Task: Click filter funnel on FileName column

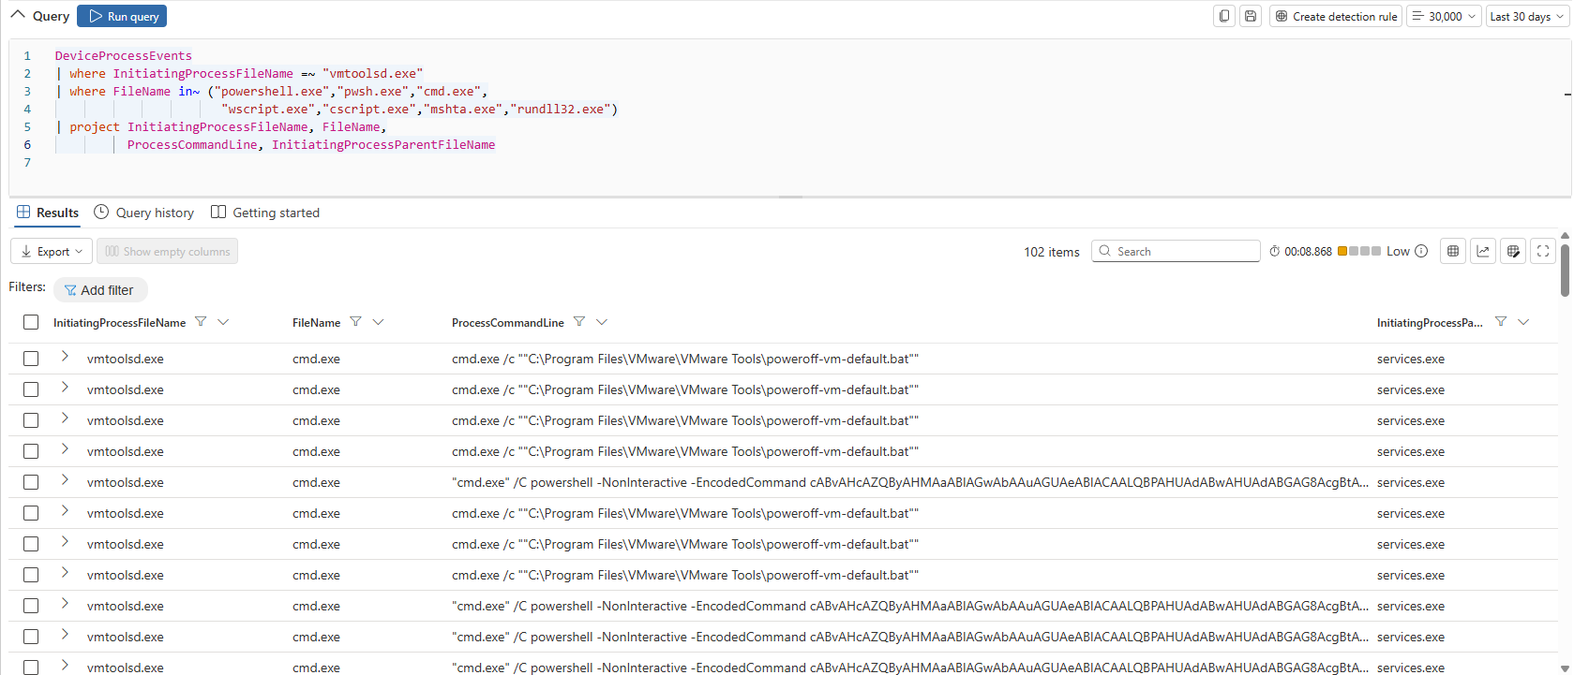Action: click(355, 322)
